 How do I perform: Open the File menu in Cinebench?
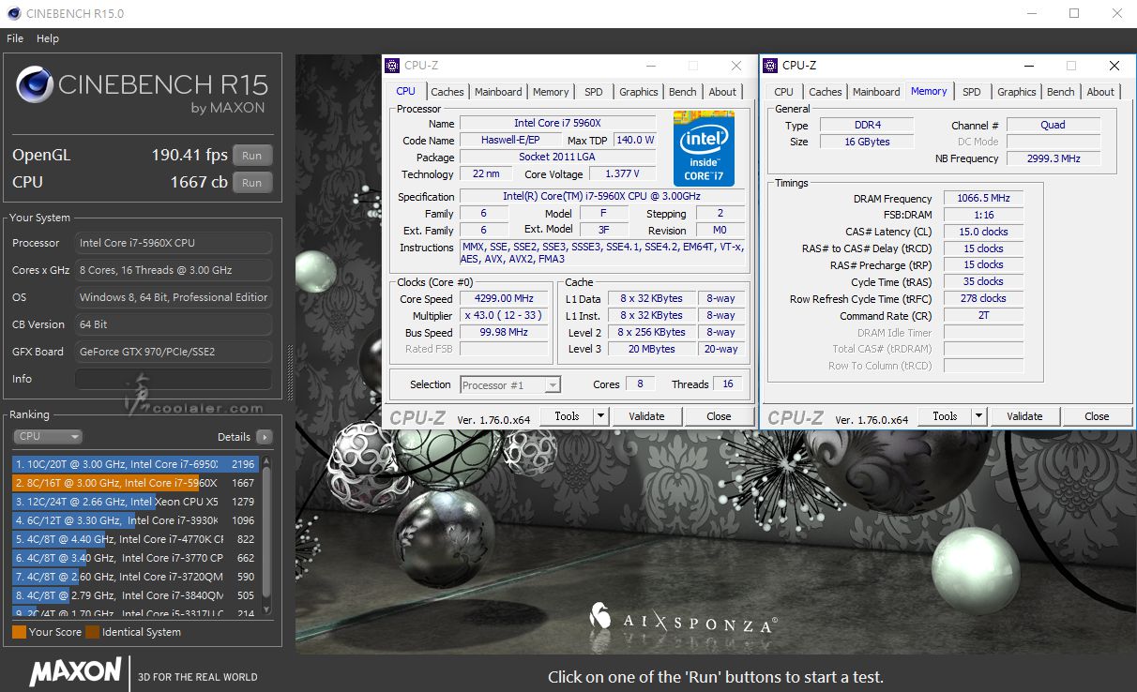coord(15,38)
